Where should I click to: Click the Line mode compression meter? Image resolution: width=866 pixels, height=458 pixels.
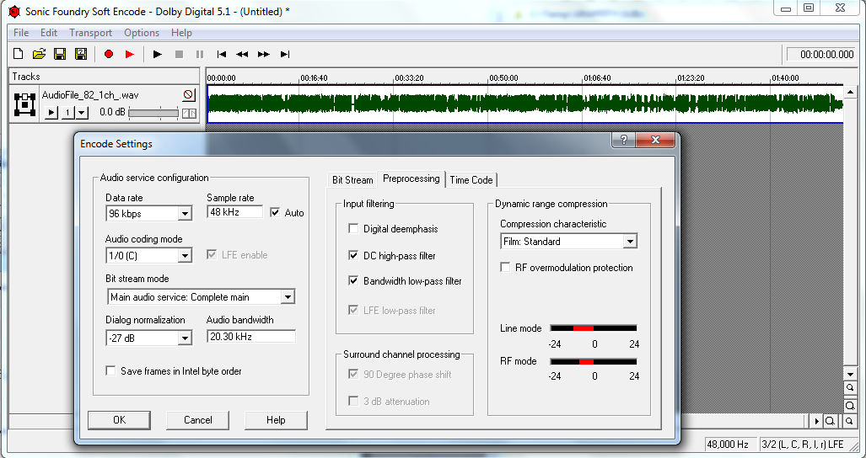[x=594, y=328]
